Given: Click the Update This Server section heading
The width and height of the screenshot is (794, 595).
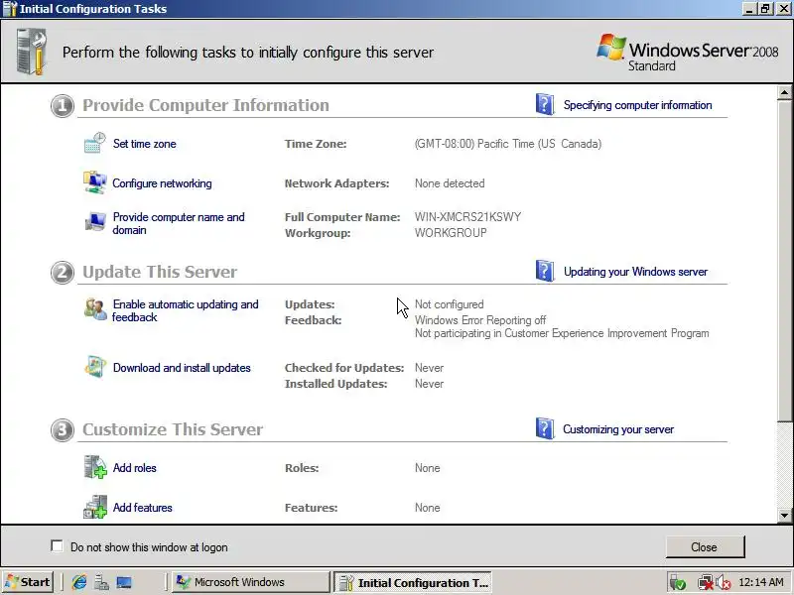Looking at the screenshot, I should click(160, 272).
